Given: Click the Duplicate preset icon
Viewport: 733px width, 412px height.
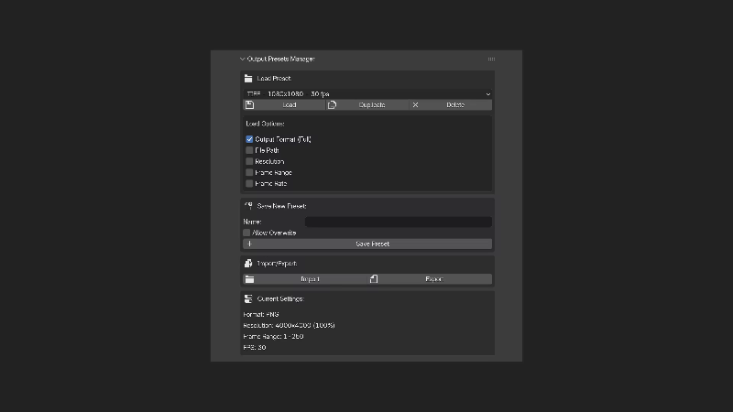Looking at the screenshot, I should pos(333,105).
